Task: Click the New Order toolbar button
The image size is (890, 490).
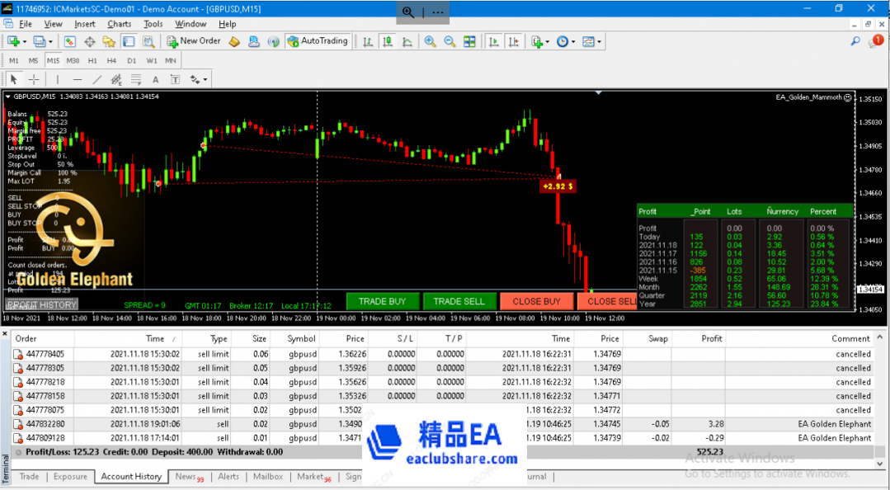Action: (193, 41)
